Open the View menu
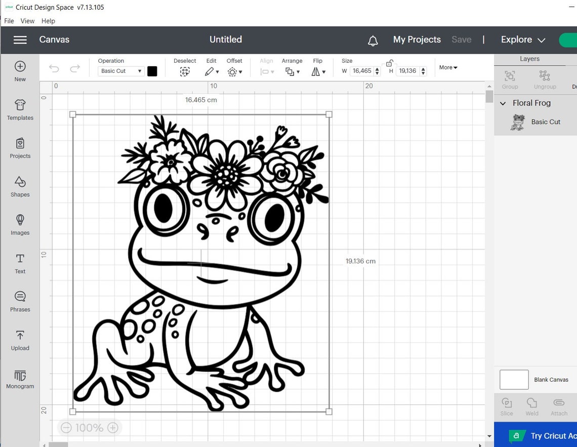This screenshot has height=447, width=577. 27,21
